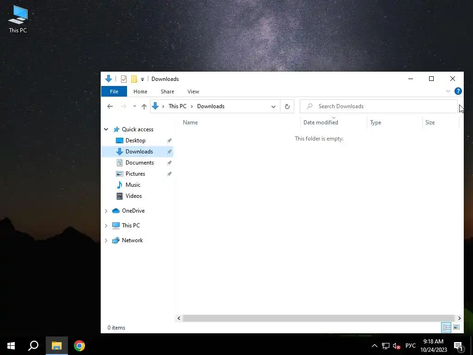
Task: Go up one level with the Up arrow
Action: 144,106
